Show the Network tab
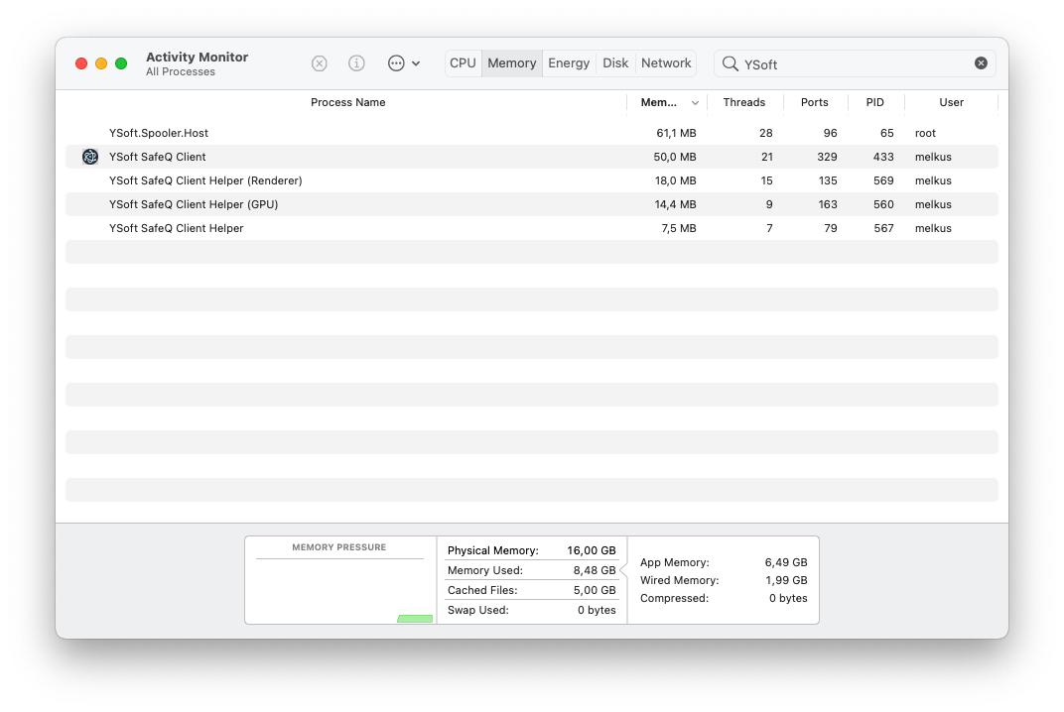 coord(666,63)
